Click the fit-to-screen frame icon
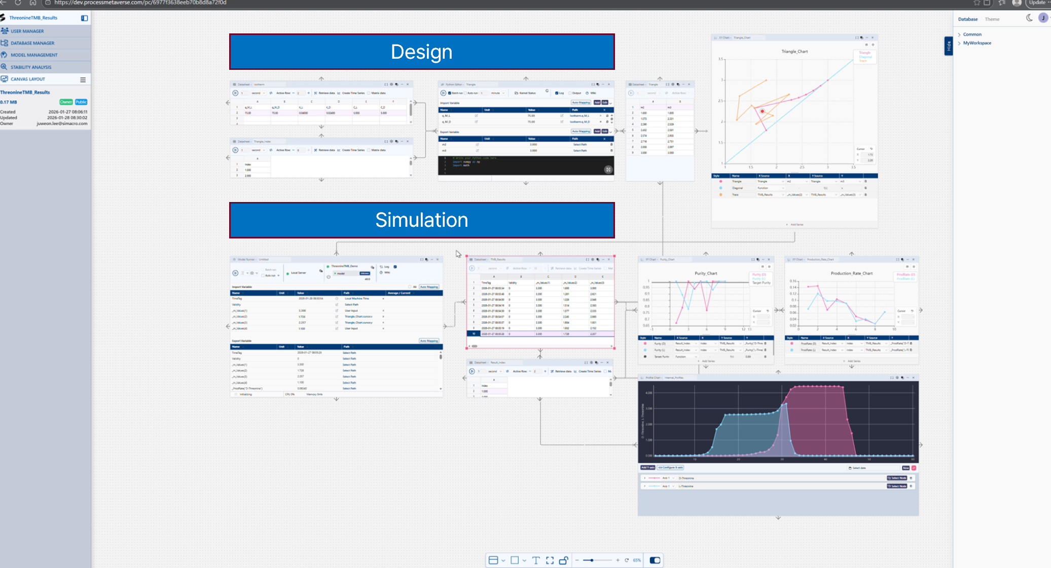Screen dimensions: 1051x568 click(x=550, y=560)
